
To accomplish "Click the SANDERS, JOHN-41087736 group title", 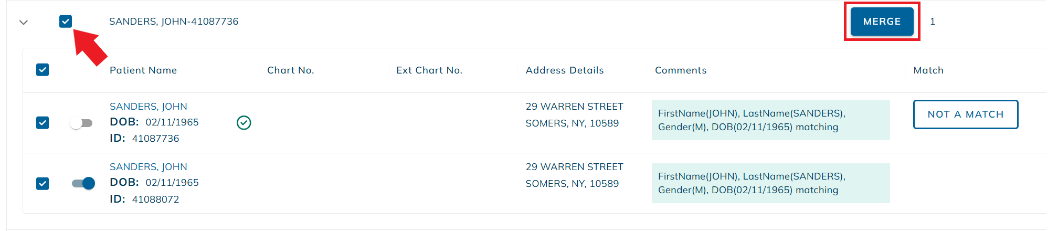I will tap(174, 22).
